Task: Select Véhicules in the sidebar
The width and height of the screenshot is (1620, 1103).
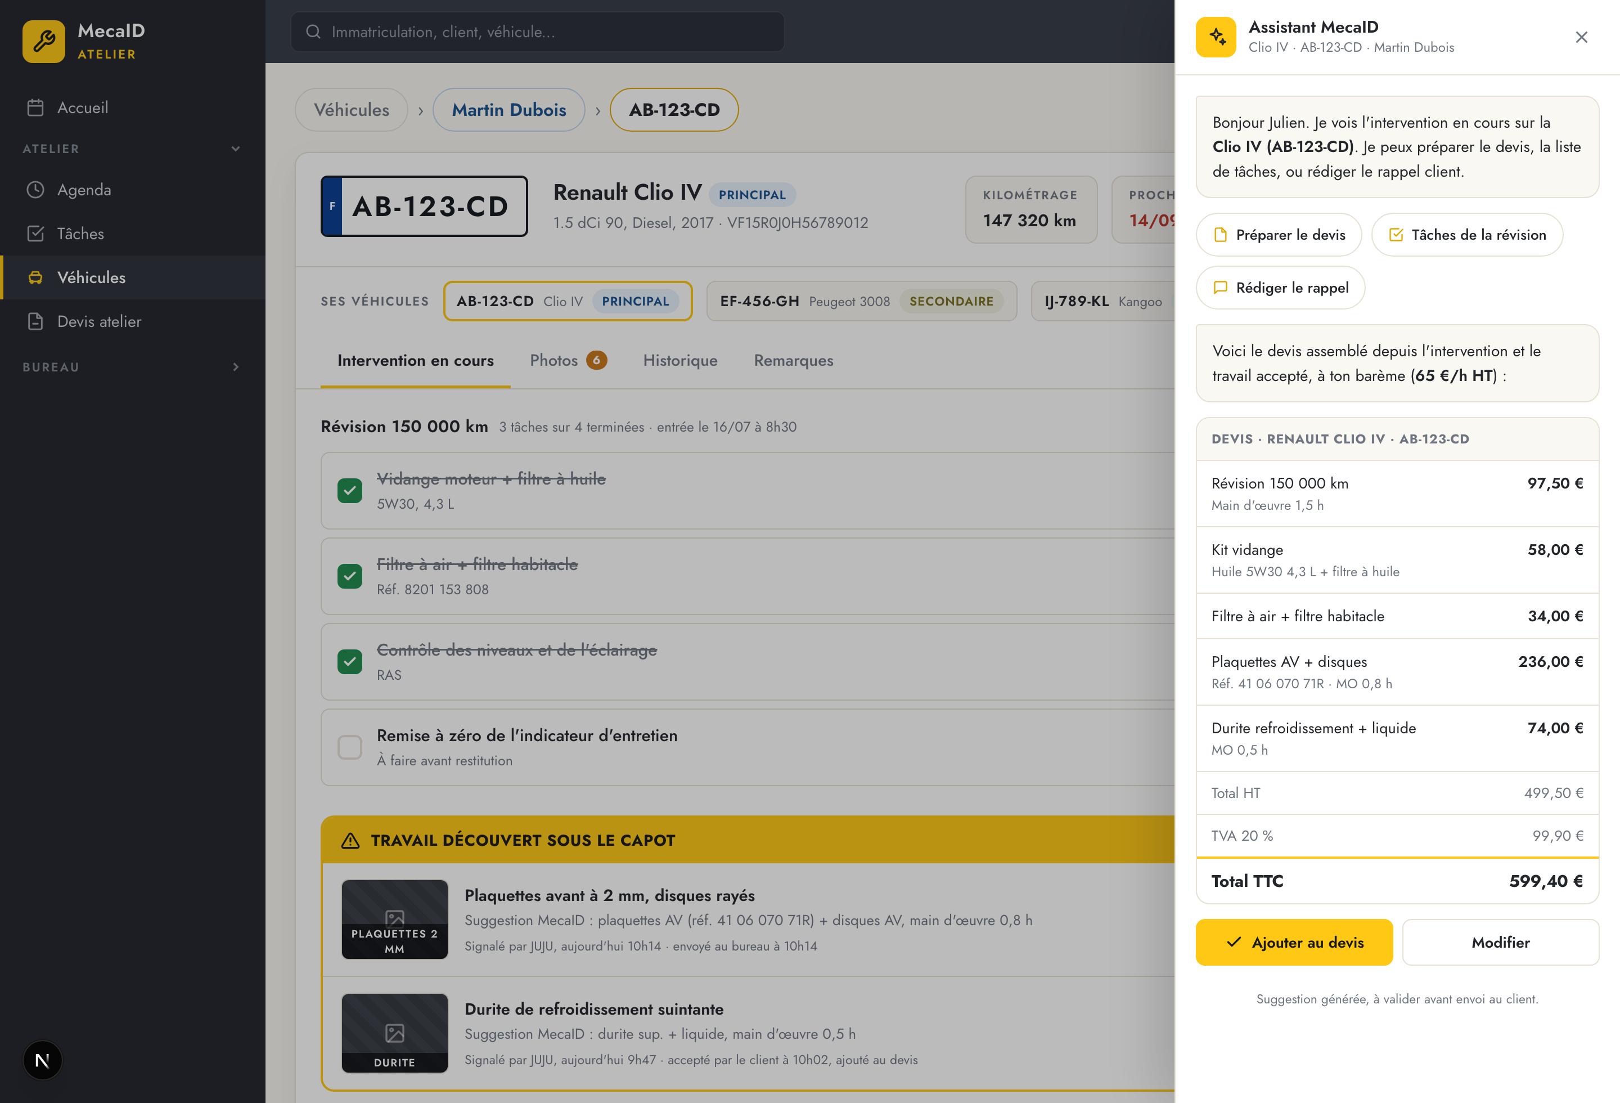Action: pyautogui.click(x=132, y=277)
